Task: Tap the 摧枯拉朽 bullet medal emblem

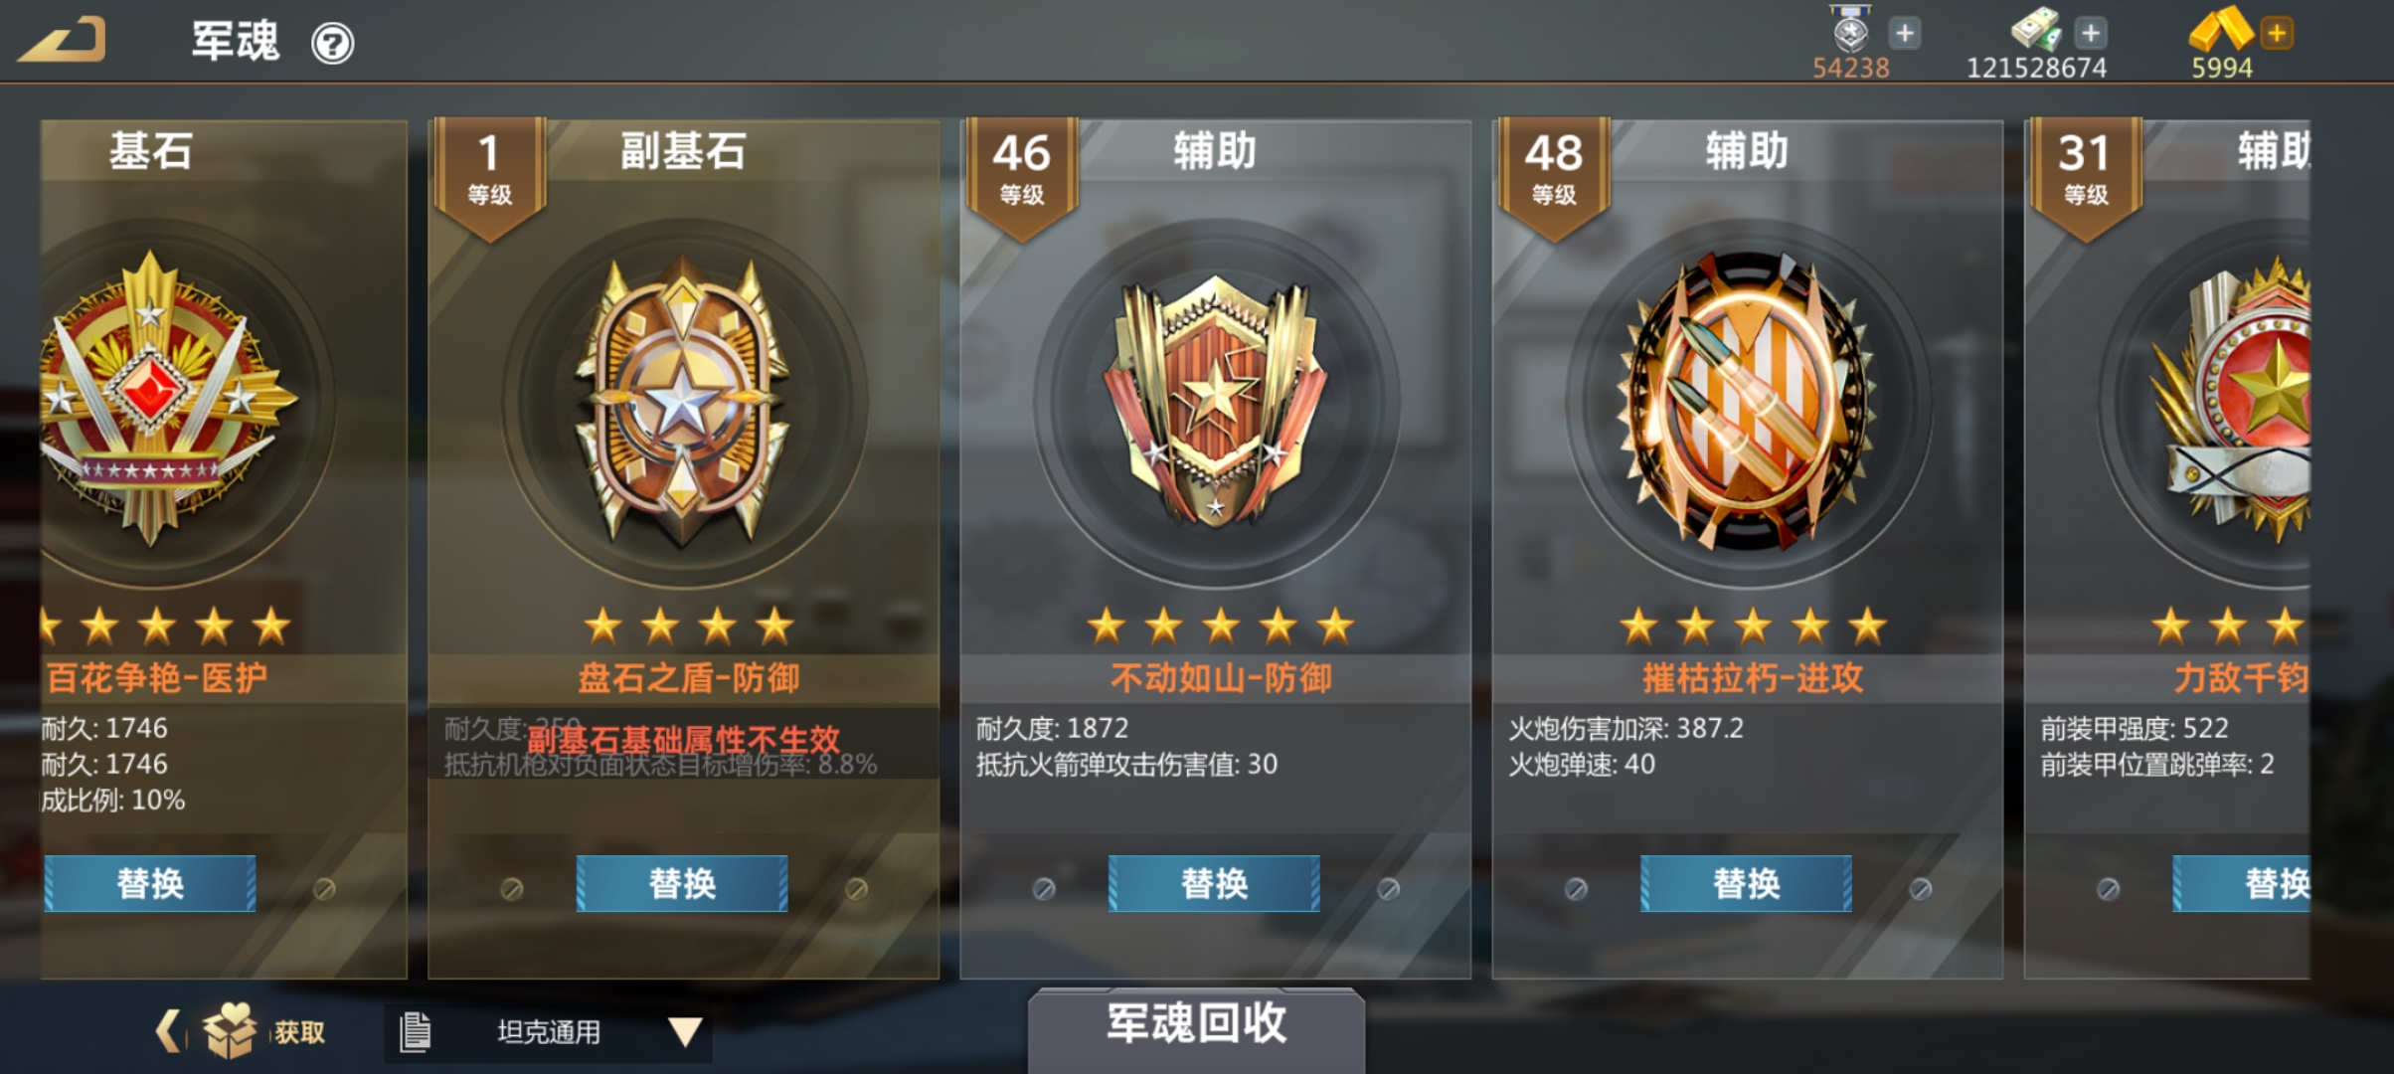Action: pos(1747,401)
